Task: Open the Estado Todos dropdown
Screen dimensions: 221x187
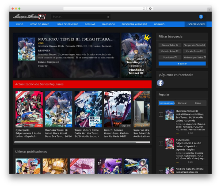Action: tap(194, 51)
